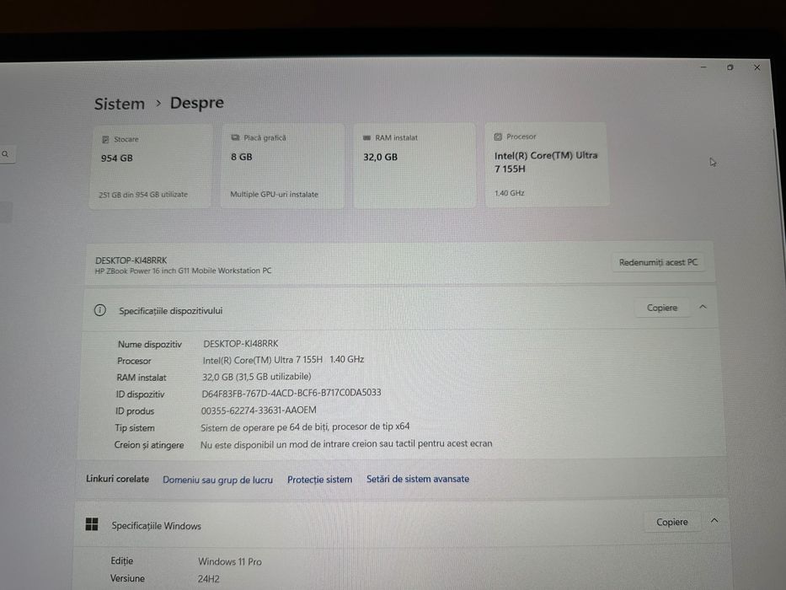786x590 pixels.
Task: Click the Linkuri corelate label
Action: coord(117,479)
